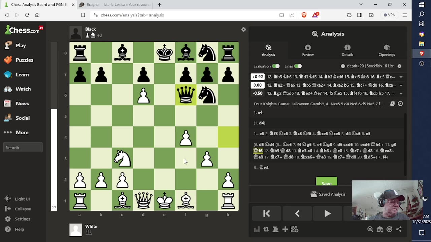This screenshot has height=242, width=431.
Task: Open Puzzles from the sidebar
Action: 19,60
